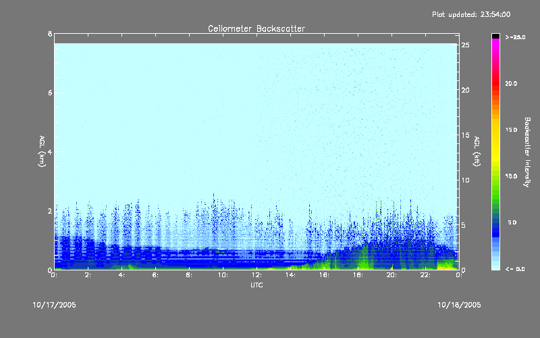The width and height of the screenshot is (540, 338).
Task: Click the "UTC" x-axis label
Action: pos(256,285)
